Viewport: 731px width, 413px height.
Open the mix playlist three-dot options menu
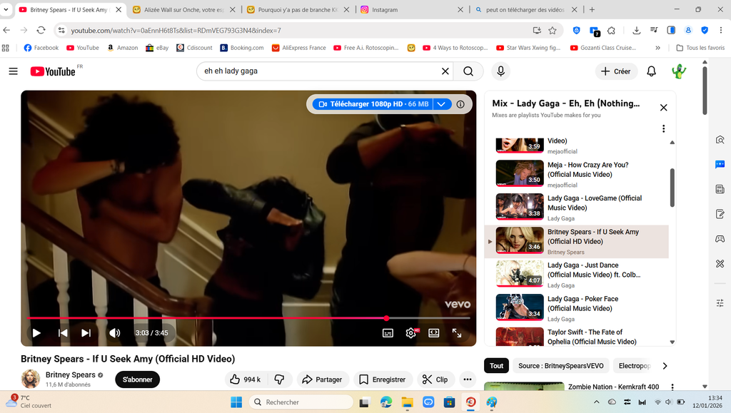(x=663, y=129)
